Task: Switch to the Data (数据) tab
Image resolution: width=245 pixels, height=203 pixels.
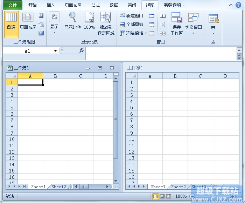Action: click(114, 5)
